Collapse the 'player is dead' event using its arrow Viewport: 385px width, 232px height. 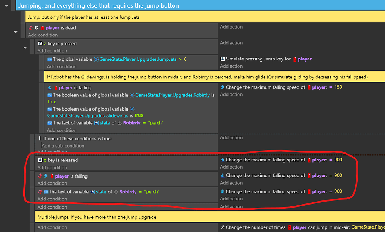coord(15,32)
